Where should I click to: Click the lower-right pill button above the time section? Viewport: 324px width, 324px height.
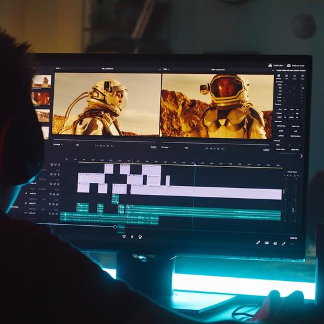(296, 136)
